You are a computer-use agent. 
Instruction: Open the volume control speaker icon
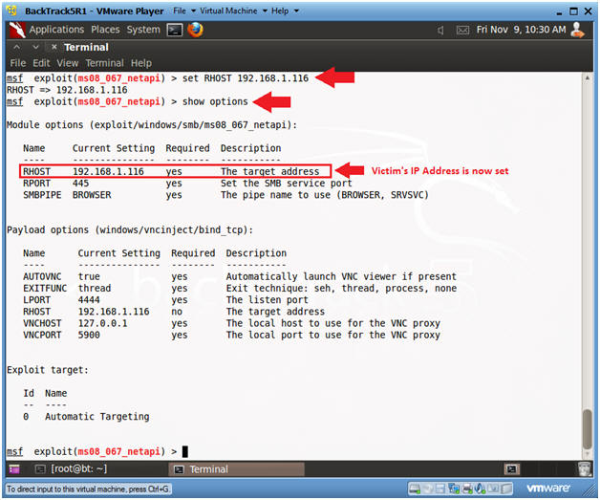coord(440,30)
